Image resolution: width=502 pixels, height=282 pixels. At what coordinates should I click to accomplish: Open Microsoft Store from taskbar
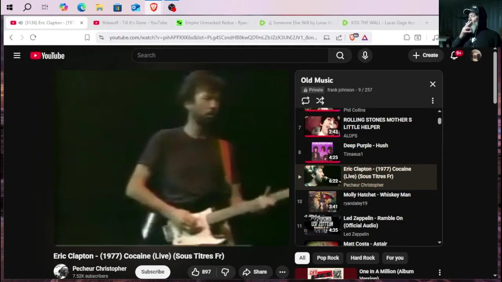117,7
